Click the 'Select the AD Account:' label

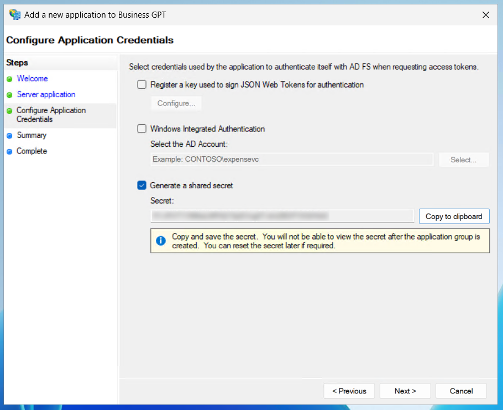[x=189, y=144]
